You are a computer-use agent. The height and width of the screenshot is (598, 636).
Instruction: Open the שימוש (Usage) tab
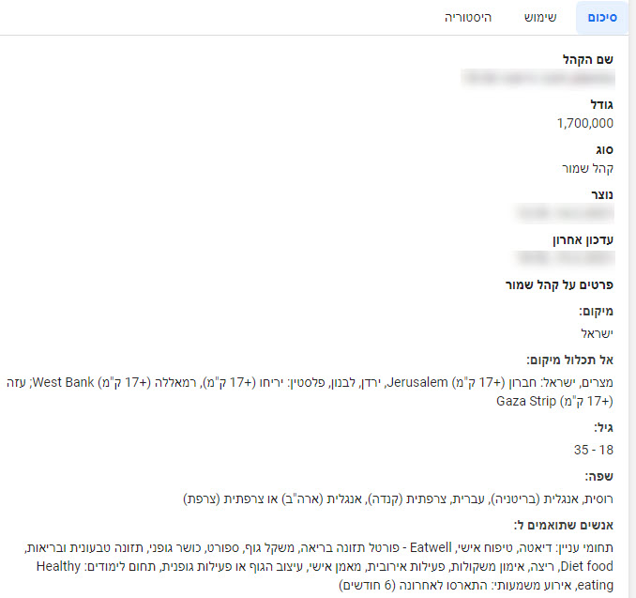click(x=539, y=18)
